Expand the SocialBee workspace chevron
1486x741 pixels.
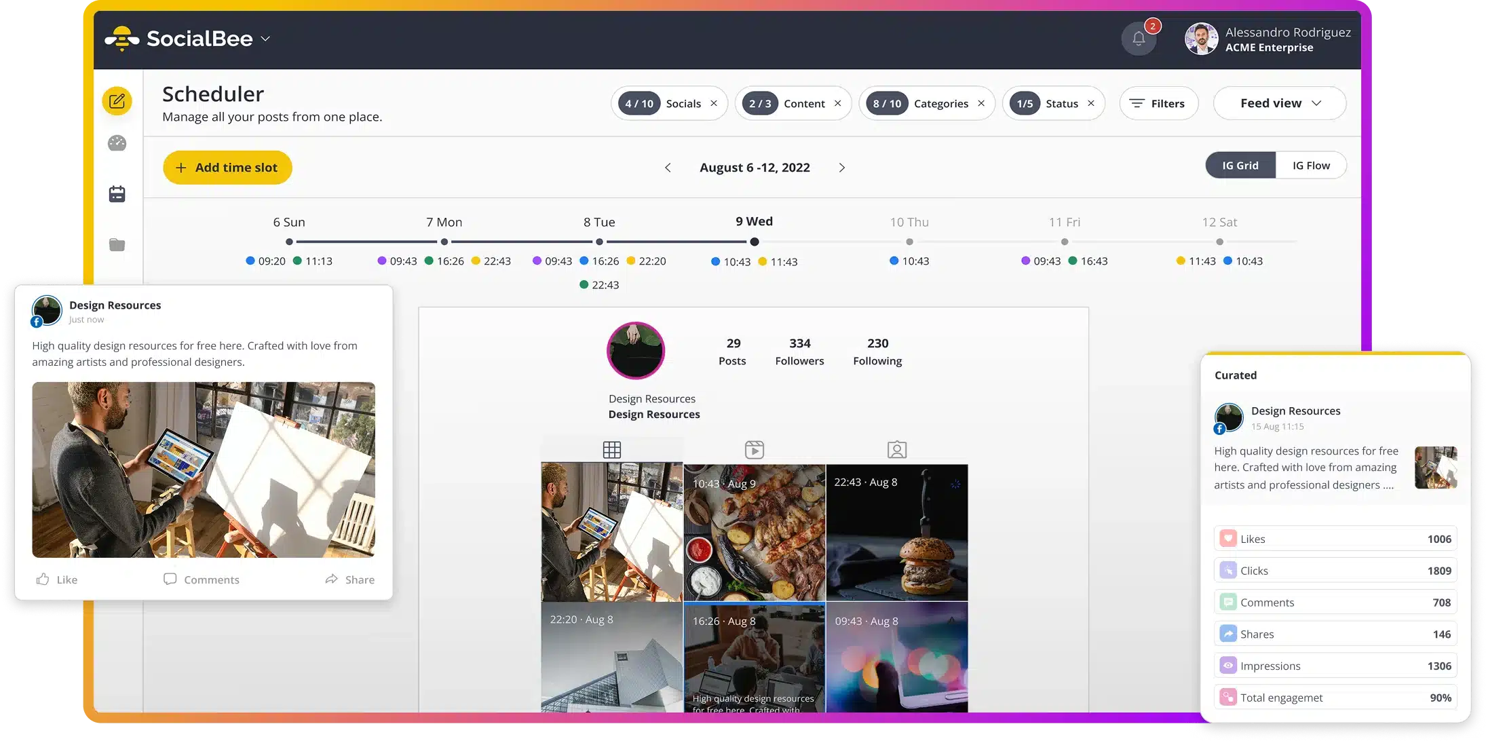point(265,39)
